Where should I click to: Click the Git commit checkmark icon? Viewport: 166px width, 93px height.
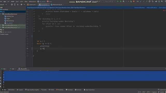tap(144, 2)
